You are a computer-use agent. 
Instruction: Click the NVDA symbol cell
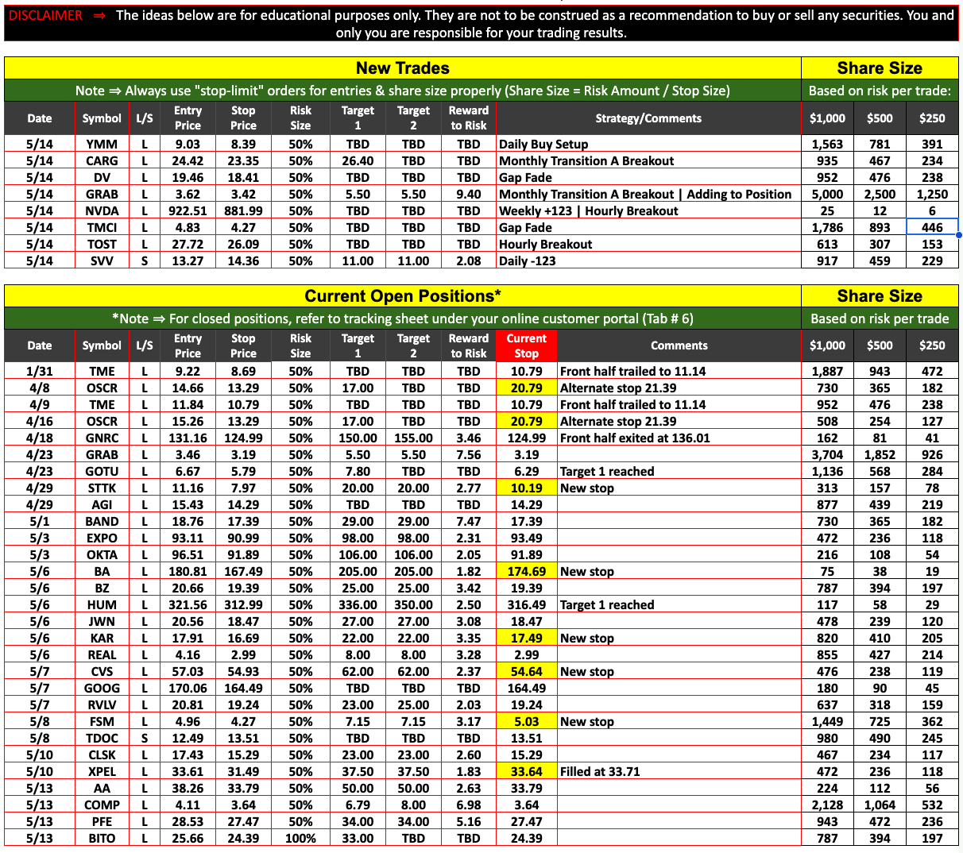coord(102,210)
